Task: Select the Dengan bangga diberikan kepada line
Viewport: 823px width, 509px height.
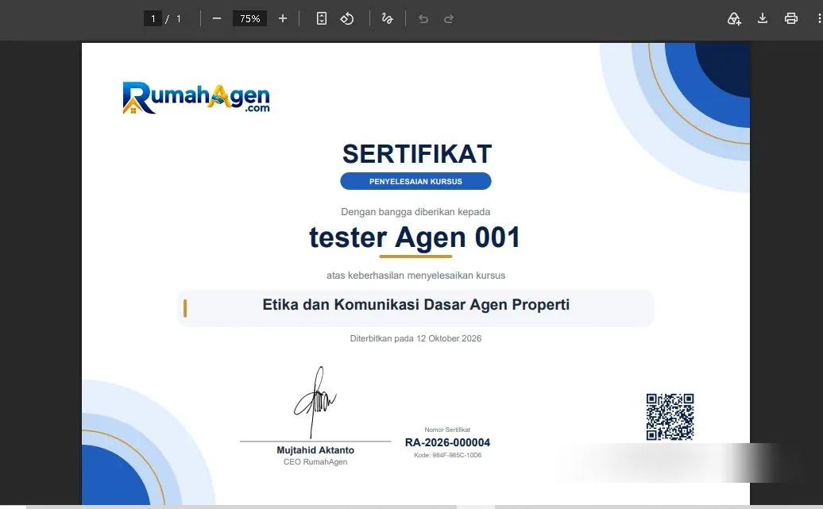Action: click(x=415, y=212)
